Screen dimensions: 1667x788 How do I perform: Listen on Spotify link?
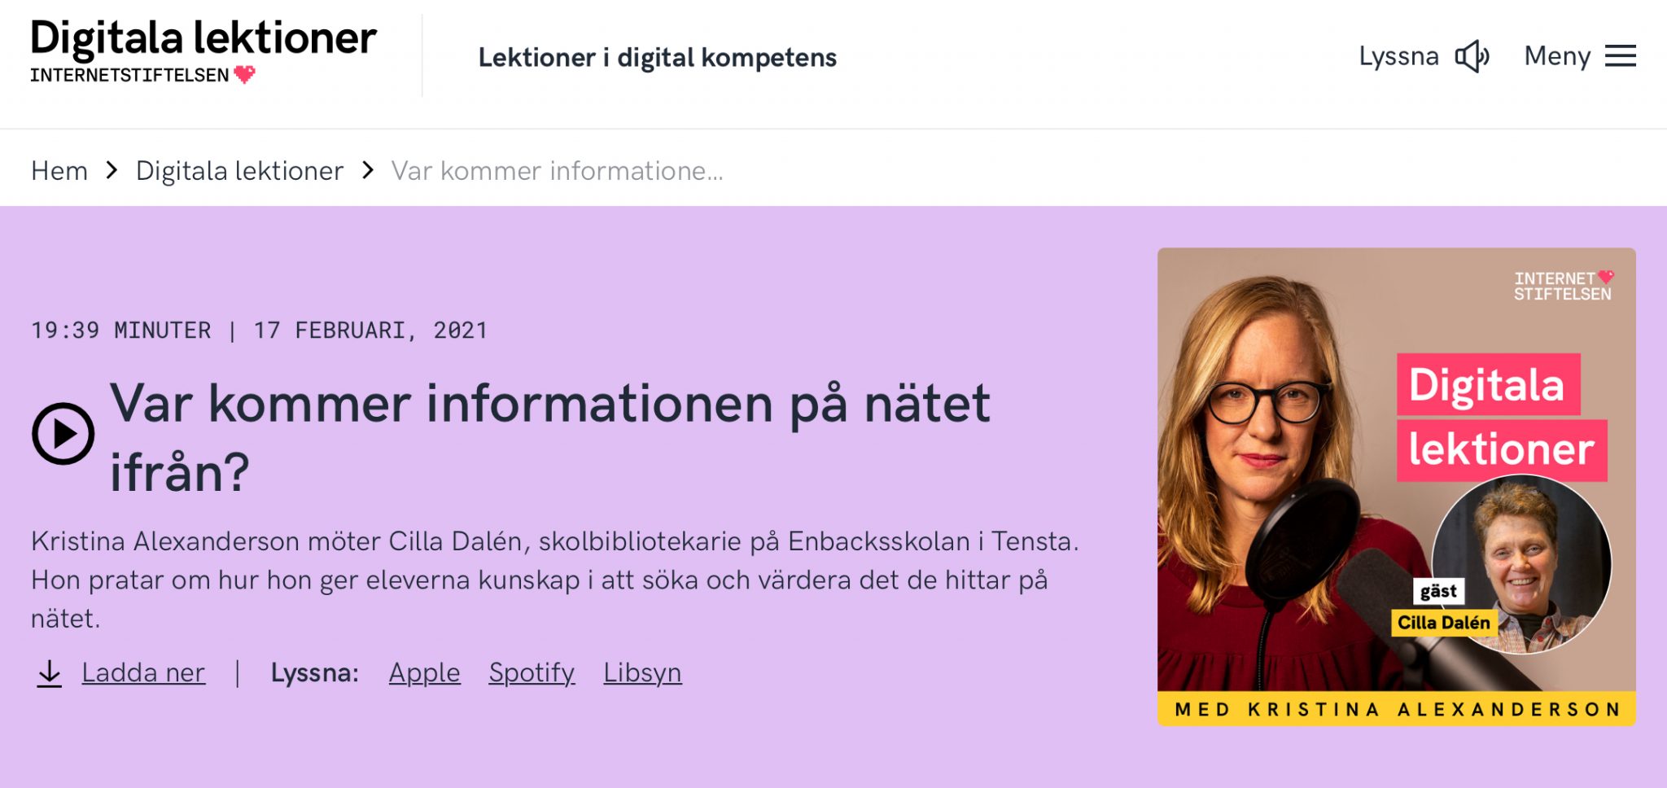pyautogui.click(x=532, y=672)
